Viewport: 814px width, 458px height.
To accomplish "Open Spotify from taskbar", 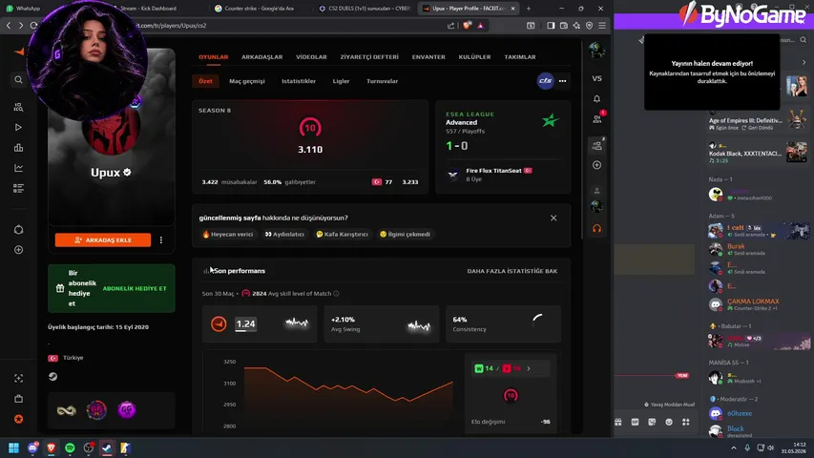I will (x=70, y=448).
